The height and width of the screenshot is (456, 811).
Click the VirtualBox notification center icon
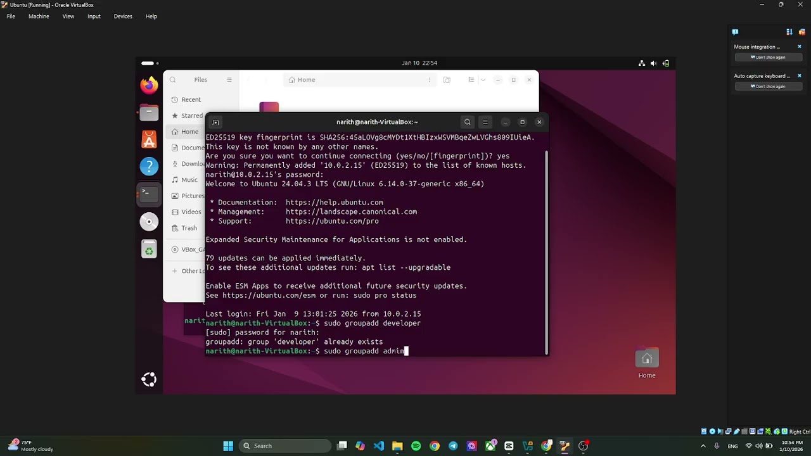coord(735,32)
